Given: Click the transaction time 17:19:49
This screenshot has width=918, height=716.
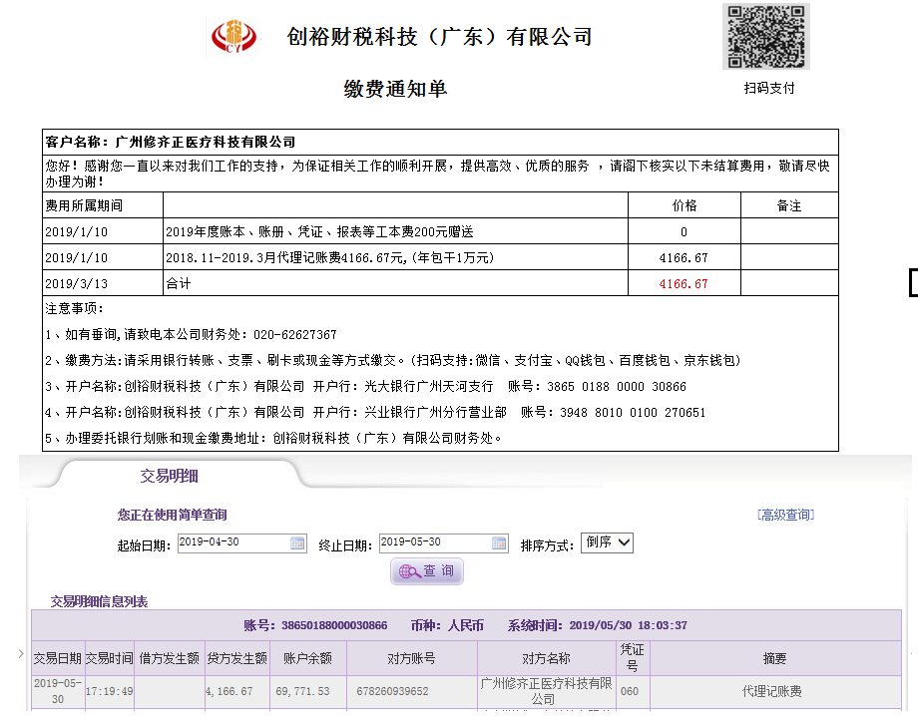Looking at the screenshot, I should (x=110, y=691).
